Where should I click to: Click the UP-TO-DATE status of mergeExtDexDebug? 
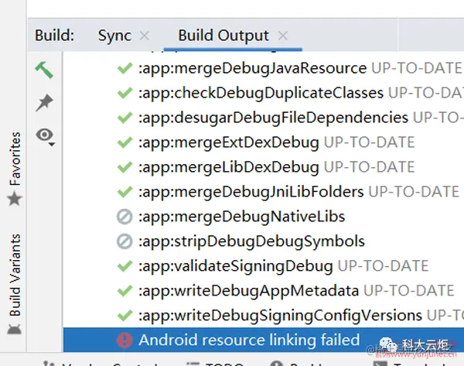tap(370, 142)
